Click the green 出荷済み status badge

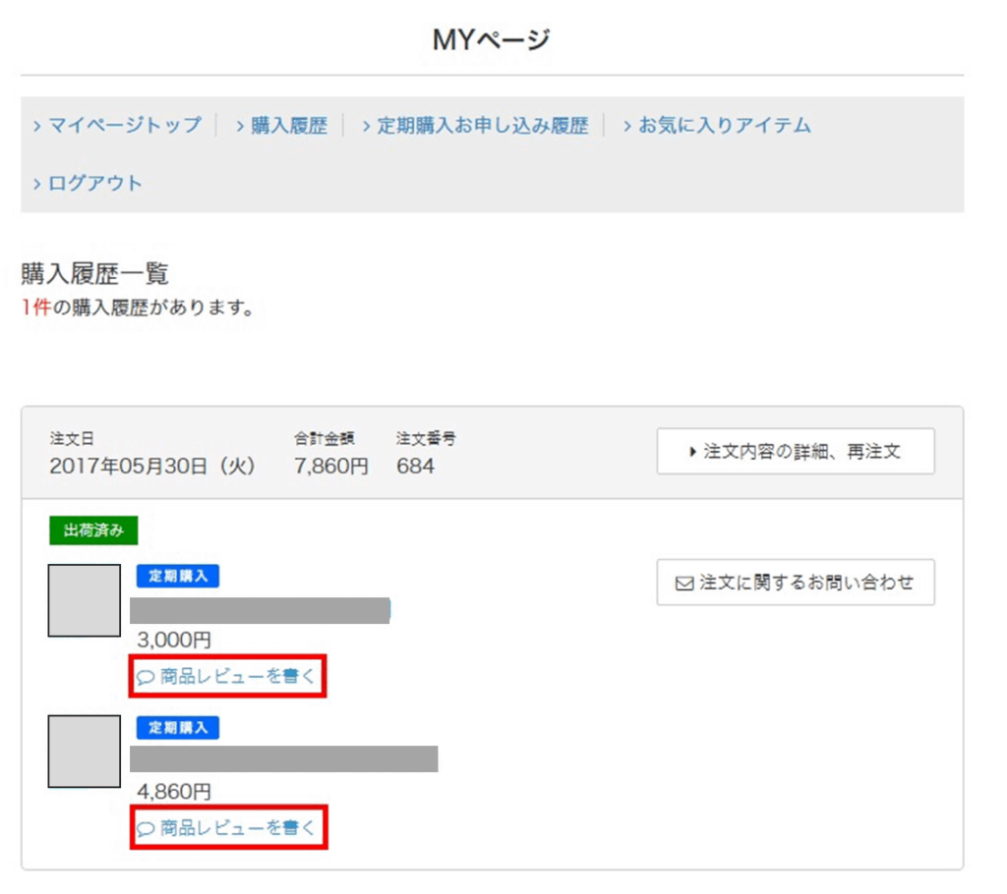pyautogui.click(x=93, y=531)
